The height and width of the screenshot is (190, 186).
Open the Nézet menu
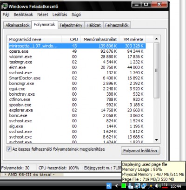coord(43,14)
